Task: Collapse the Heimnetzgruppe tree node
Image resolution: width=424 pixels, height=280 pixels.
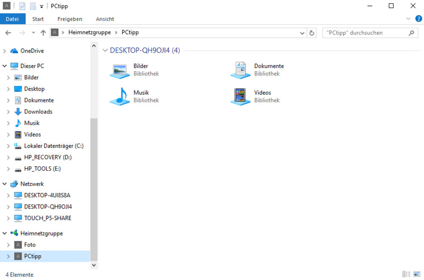Action: [5, 233]
